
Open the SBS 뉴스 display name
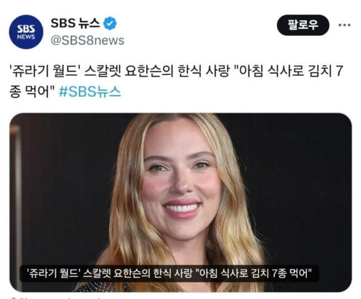[x=75, y=23]
